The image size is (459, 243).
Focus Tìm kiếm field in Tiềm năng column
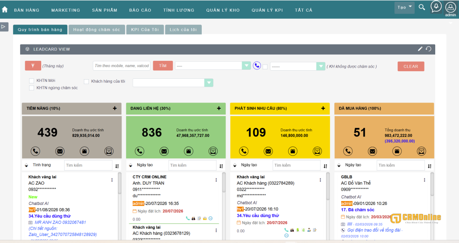(x=88, y=165)
